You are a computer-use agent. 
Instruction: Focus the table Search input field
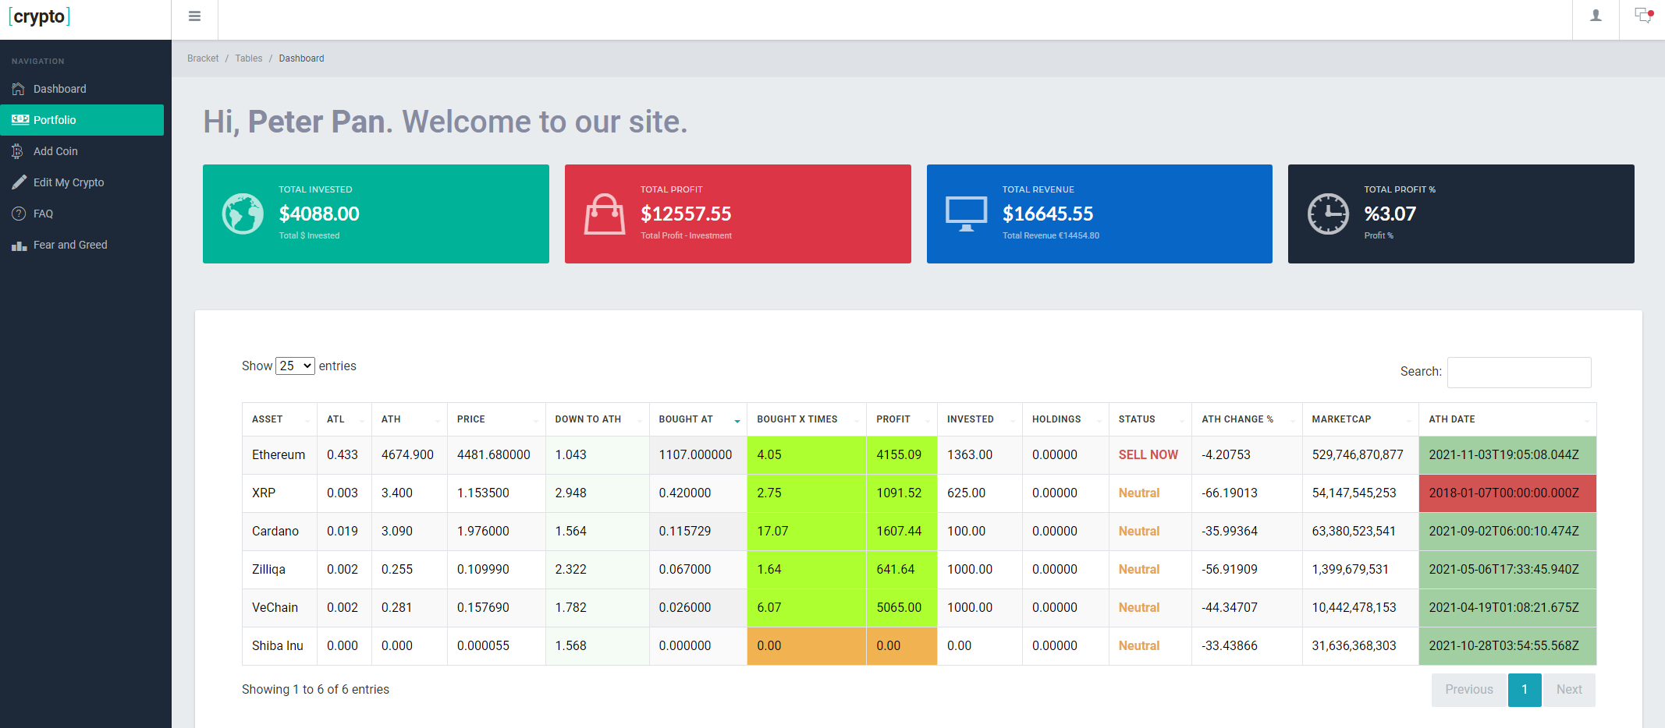pos(1518,373)
